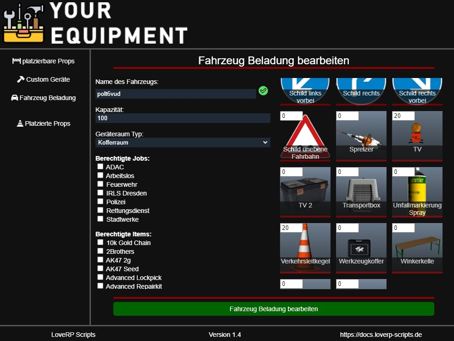Image resolution: width=454 pixels, height=341 pixels.
Task: Edit the TV quantity field showing 20
Action: pyautogui.click(x=404, y=116)
